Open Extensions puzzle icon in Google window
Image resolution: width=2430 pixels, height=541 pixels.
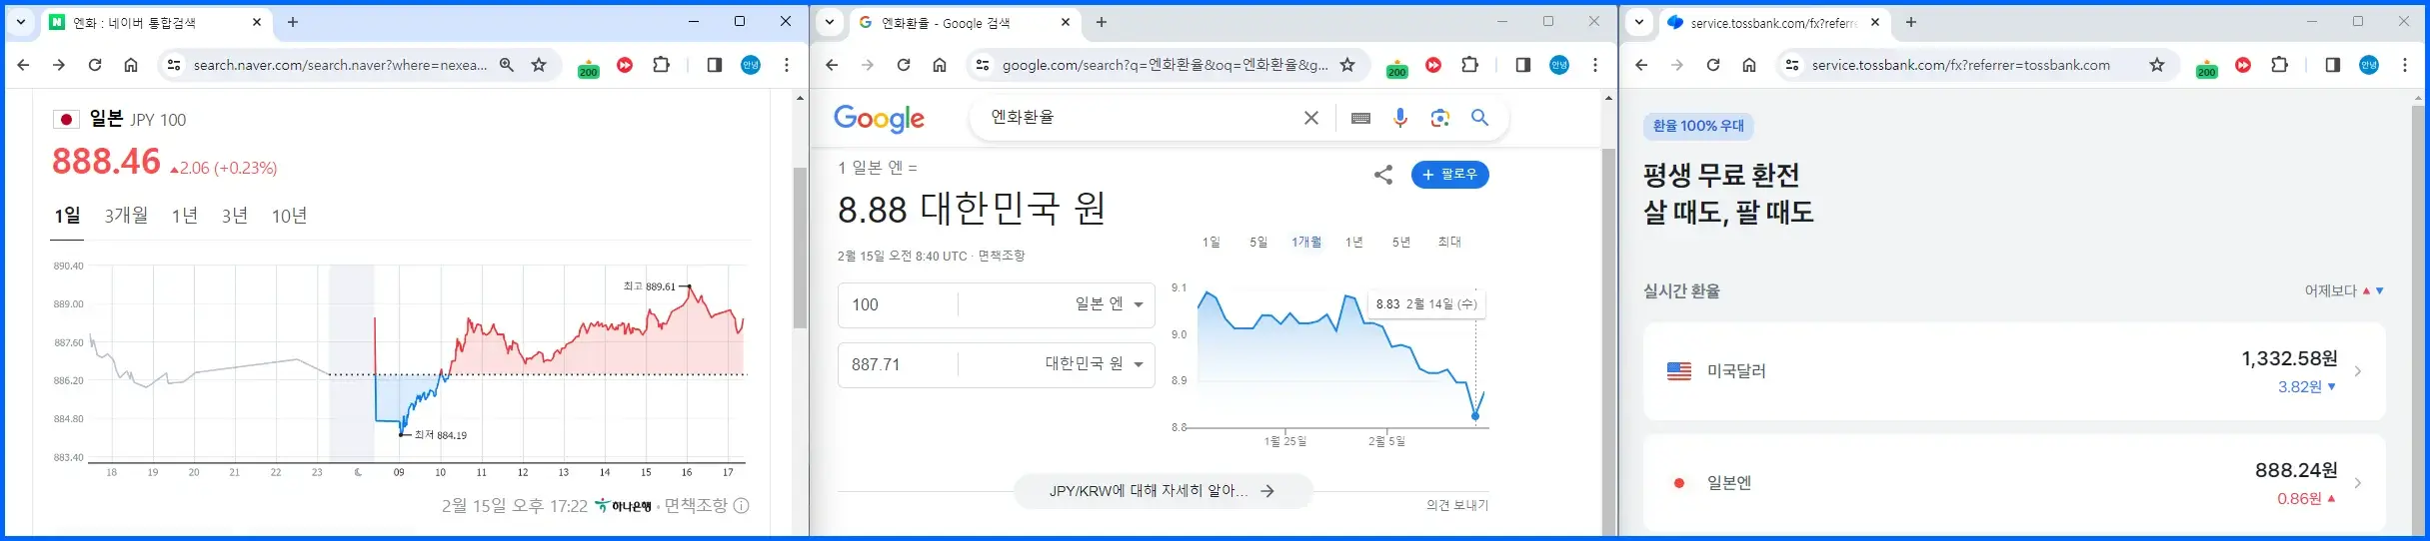pyautogui.click(x=1470, y=65)
